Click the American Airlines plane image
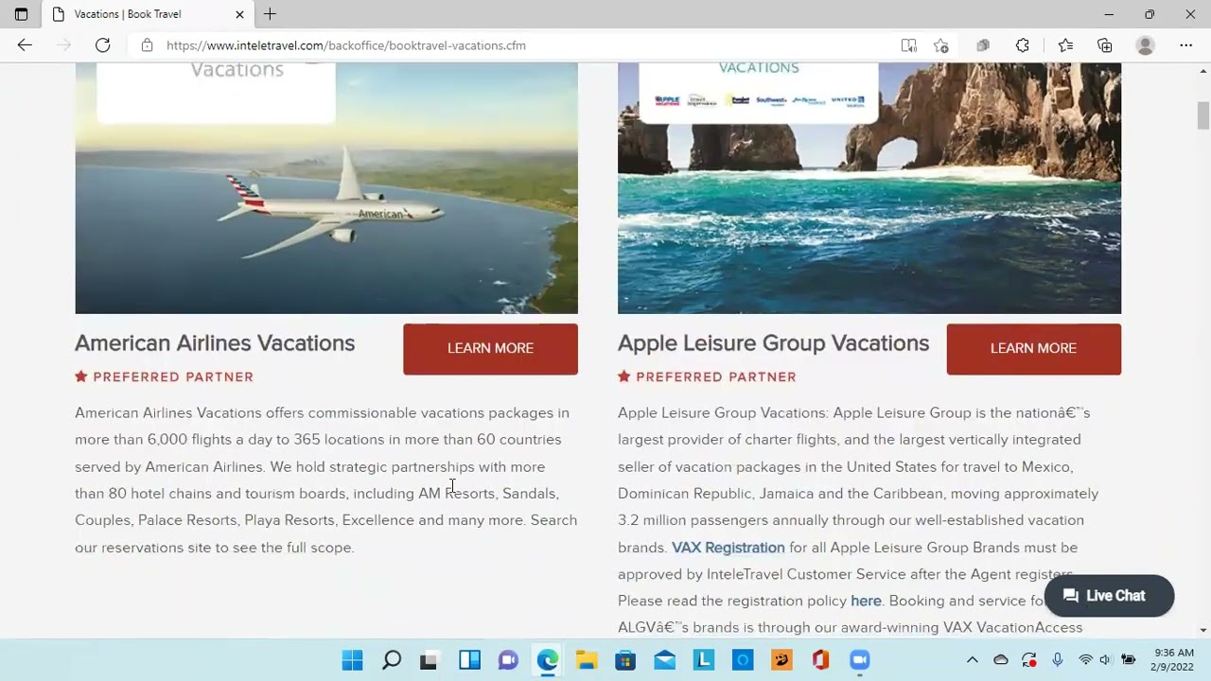1211x681 pixels. pos(326,188)
